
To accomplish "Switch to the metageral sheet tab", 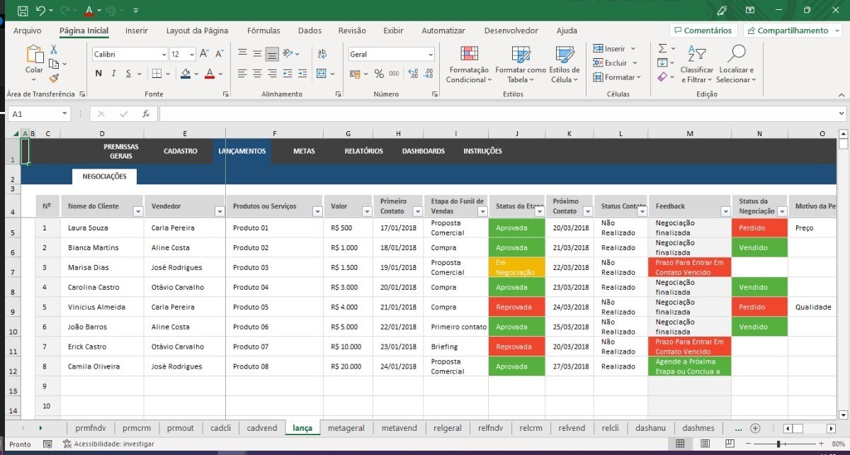I will (346, 428).
